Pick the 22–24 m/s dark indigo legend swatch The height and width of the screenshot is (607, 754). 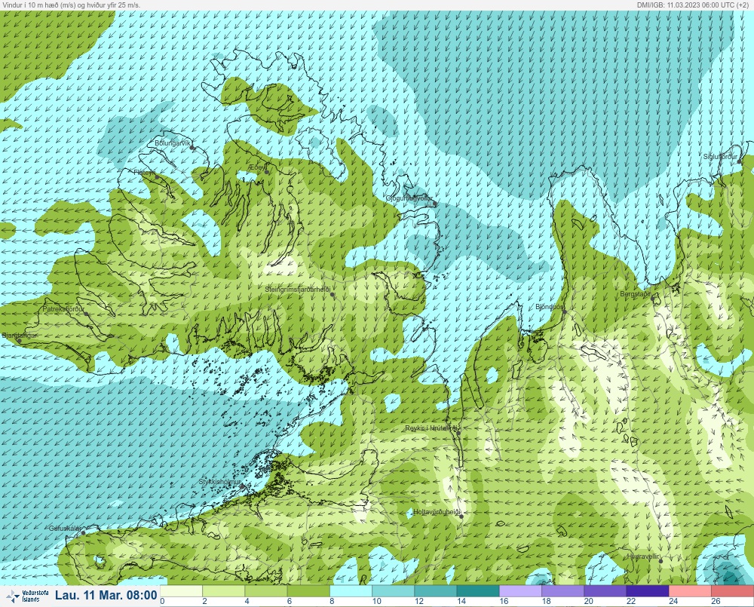click(x=647, y=590)
